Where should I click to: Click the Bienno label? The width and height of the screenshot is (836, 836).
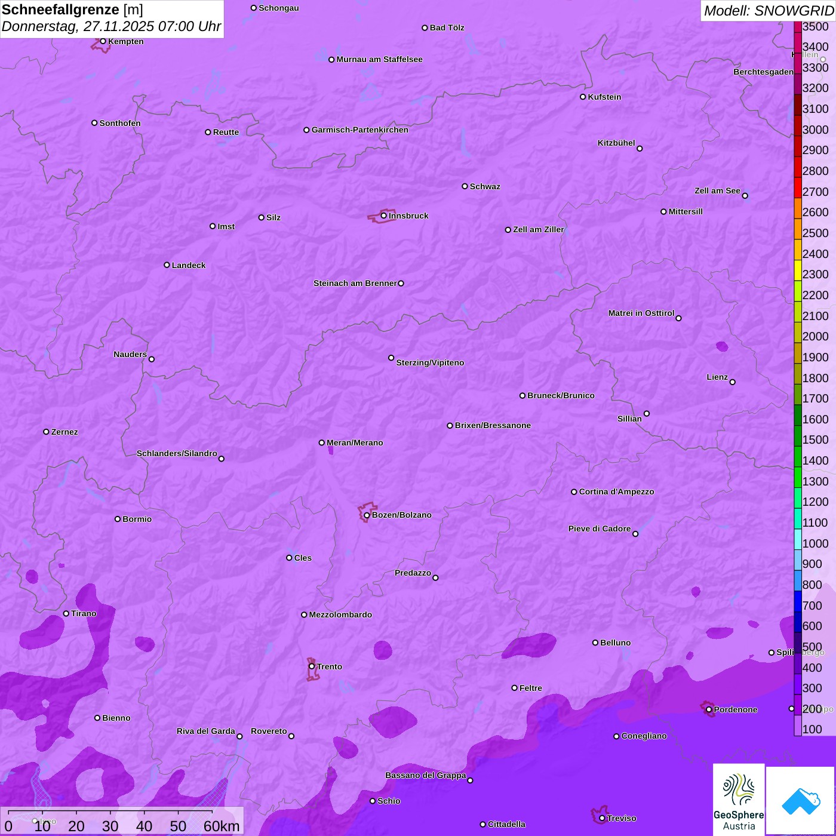(x=116, y=718)
